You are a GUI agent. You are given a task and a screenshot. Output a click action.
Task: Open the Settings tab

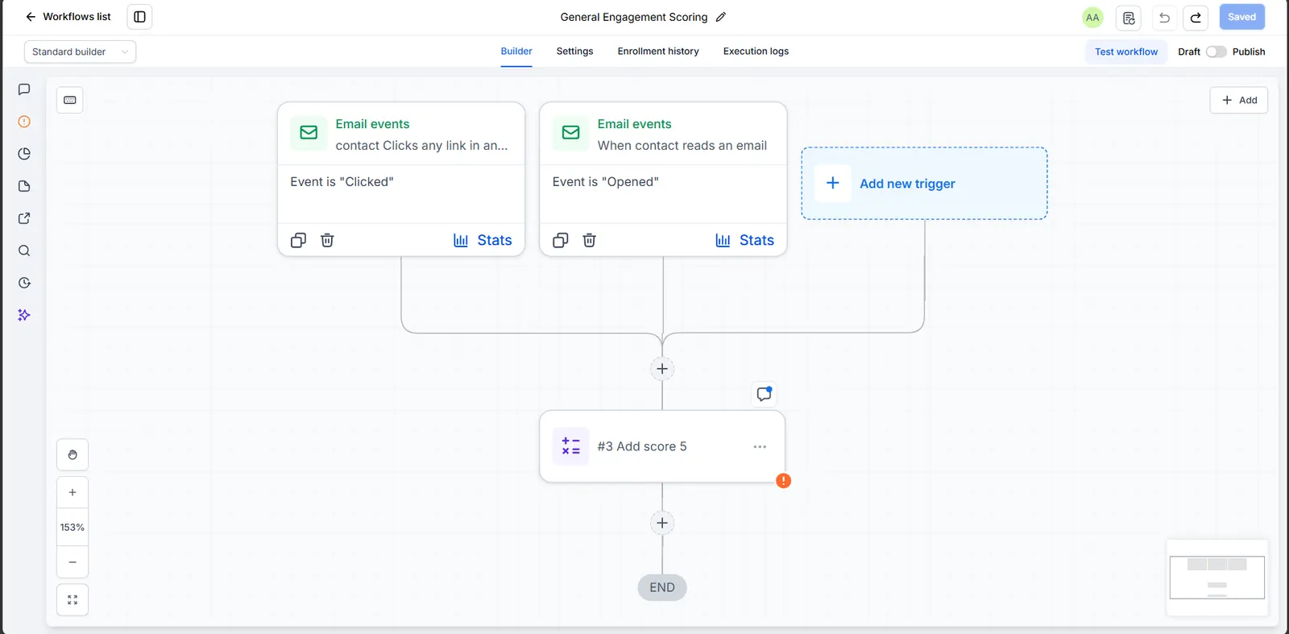coord(574,52)
